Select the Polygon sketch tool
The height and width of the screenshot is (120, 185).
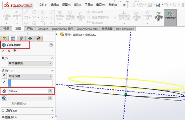[x=34, y=23]
